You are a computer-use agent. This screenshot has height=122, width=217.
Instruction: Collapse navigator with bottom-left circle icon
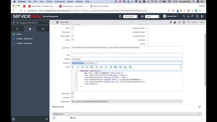coord(14,119)
